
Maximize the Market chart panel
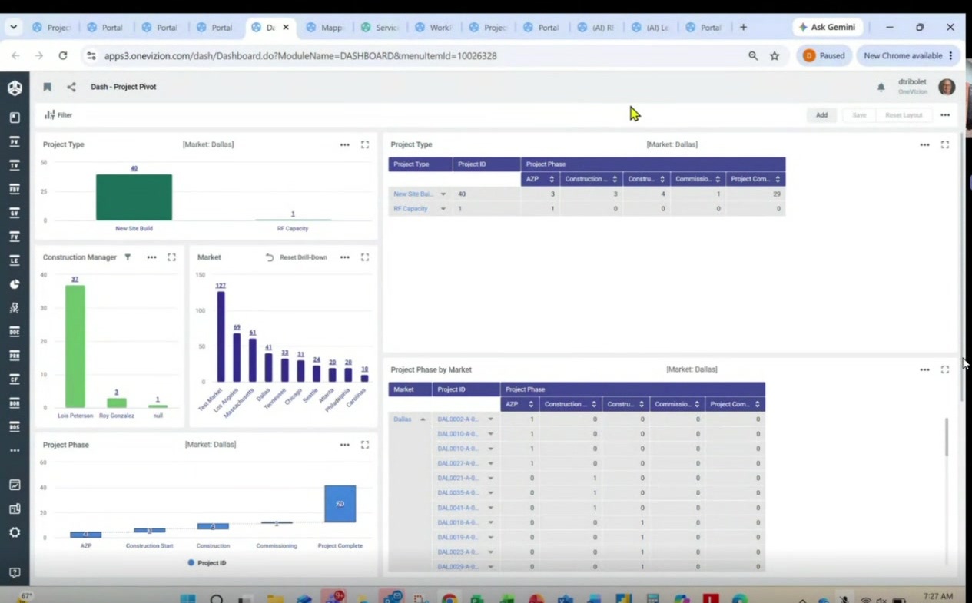tap(365, 257)
